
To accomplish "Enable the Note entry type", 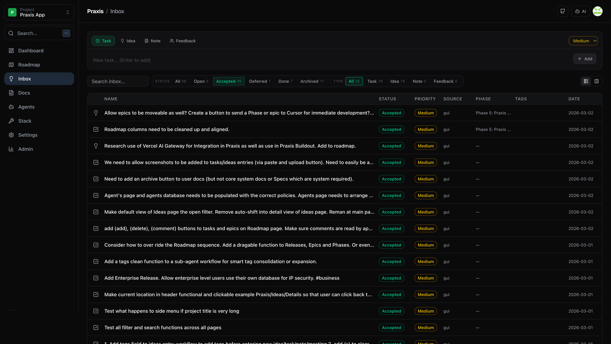I will pos(152,41).
